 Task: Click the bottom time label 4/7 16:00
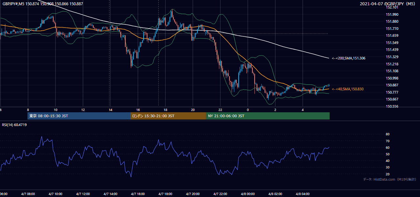[138, 194]
